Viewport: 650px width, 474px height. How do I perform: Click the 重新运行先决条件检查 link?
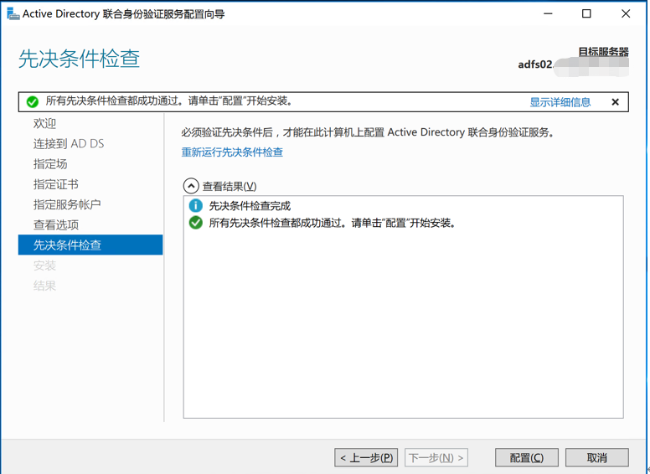click(x=232, y=152)
